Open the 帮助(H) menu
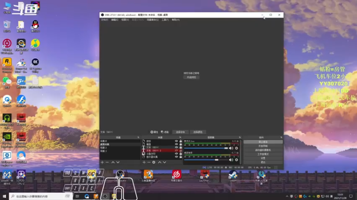This screenshot has width=357, height=200. pos(175,20)
